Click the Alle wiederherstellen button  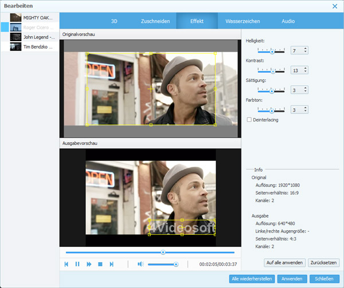252,279
